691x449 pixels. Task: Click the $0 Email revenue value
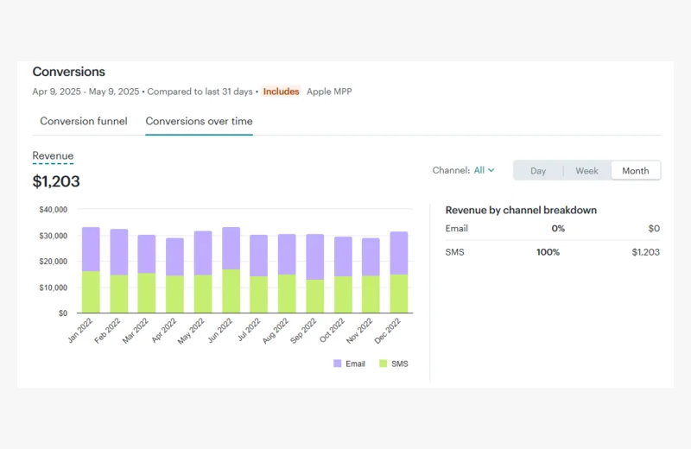tap(654, 228)
